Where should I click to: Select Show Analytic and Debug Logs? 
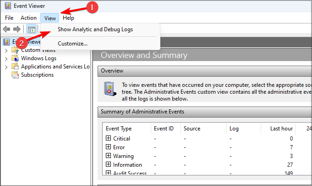[x=95, y=29]
